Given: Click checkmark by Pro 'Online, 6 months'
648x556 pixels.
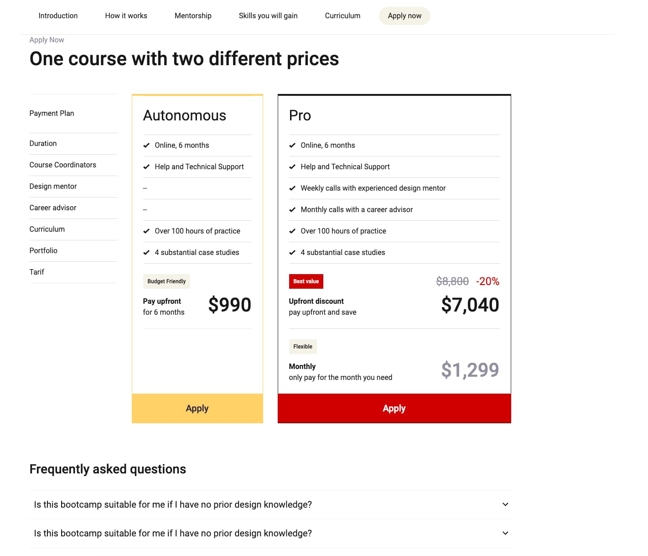Looking at the screenshot, I should tap(292, 145).
